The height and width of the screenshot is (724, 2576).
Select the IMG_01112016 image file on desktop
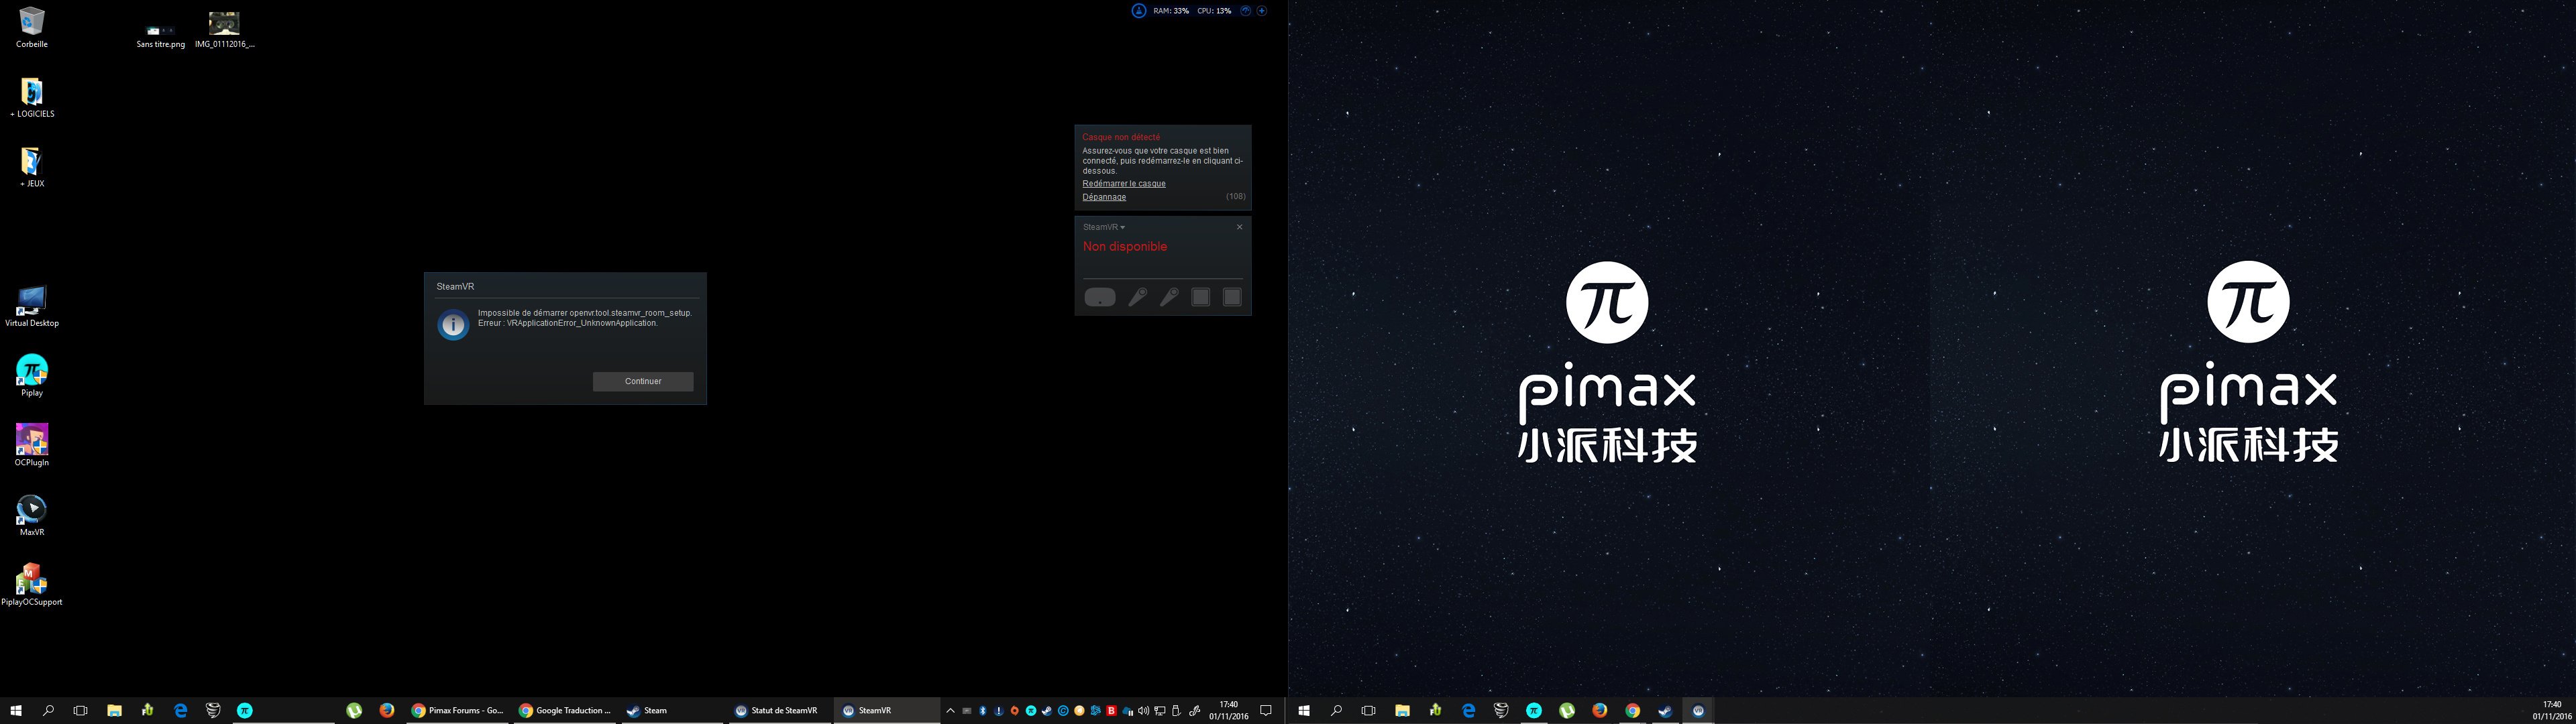tap(224, 30)
